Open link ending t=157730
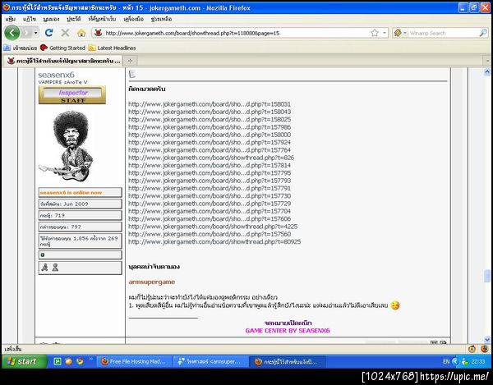Image resolution: width=493 pixels, height=385 pixels. coord(210,196)
